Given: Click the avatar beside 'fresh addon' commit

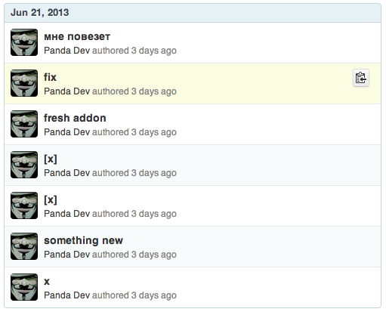Looking at the screenshot, I should pos(24,124).
